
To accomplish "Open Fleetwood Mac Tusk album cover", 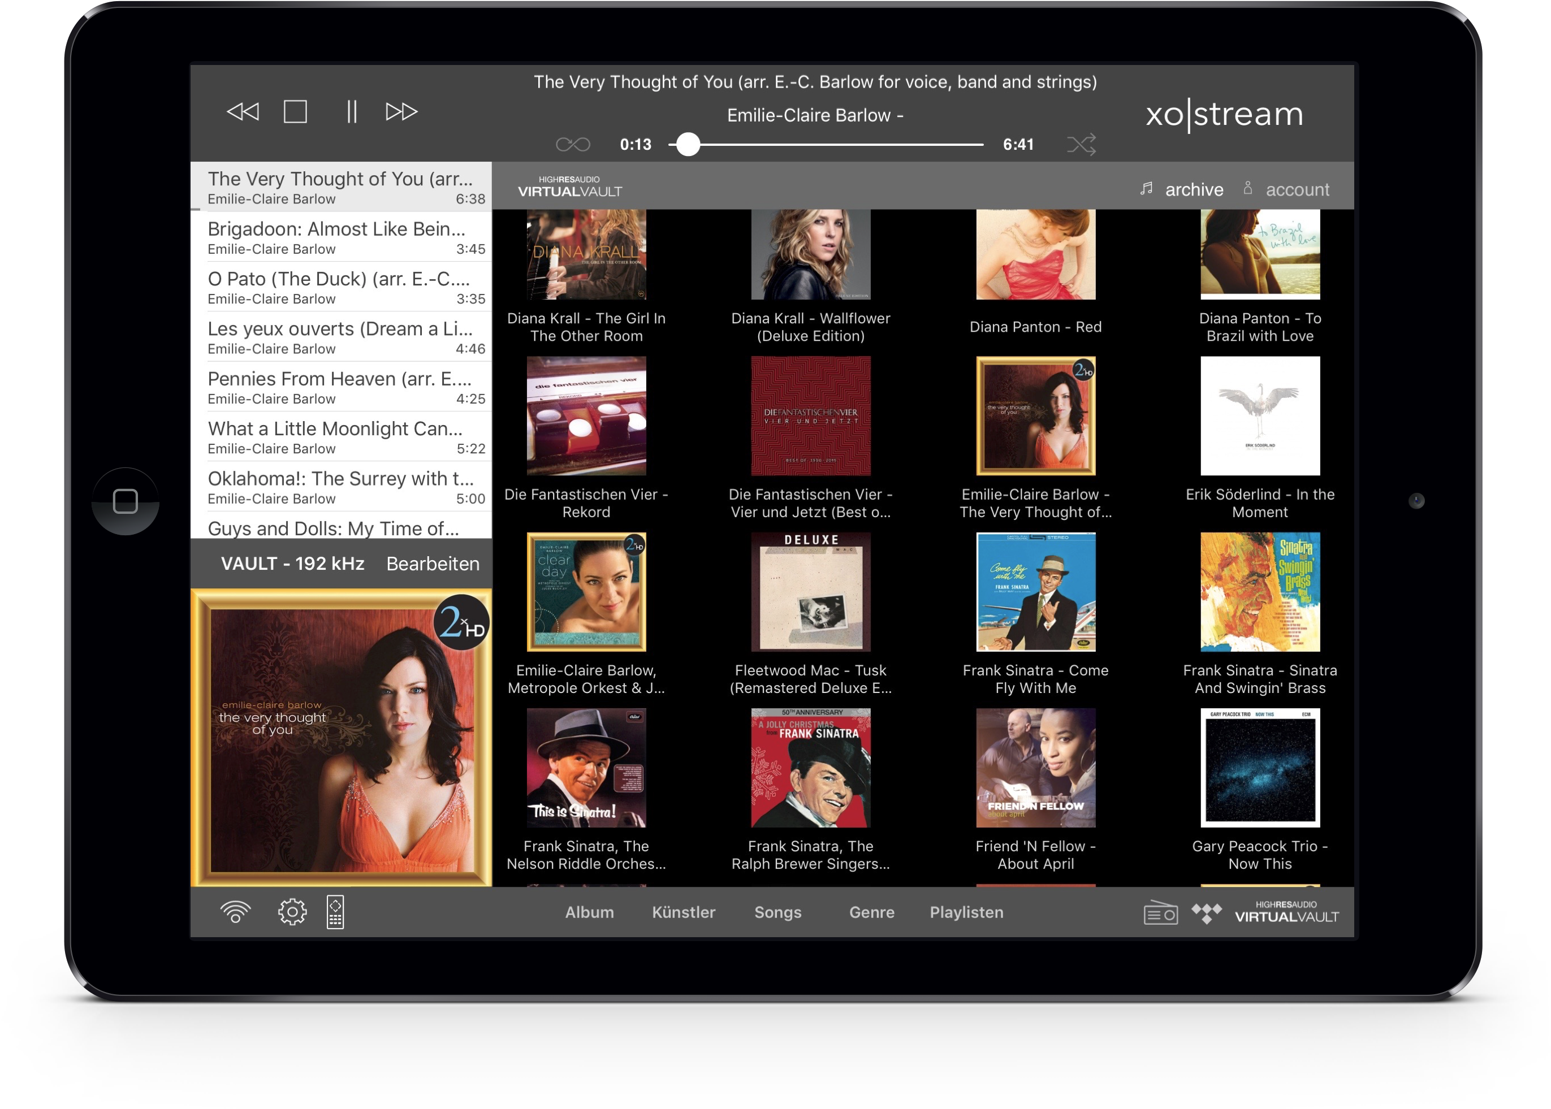I will 811,592.
